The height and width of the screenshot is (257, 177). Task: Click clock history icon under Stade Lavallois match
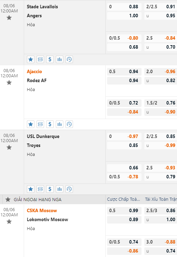[x=69, y=59]
